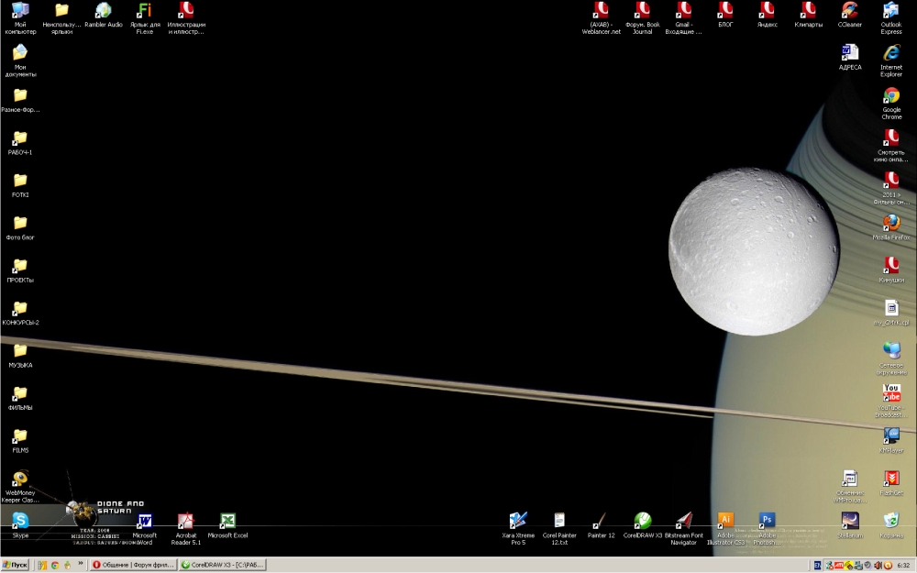
Task: Open the EN language indicator
Action: point(817,565)
